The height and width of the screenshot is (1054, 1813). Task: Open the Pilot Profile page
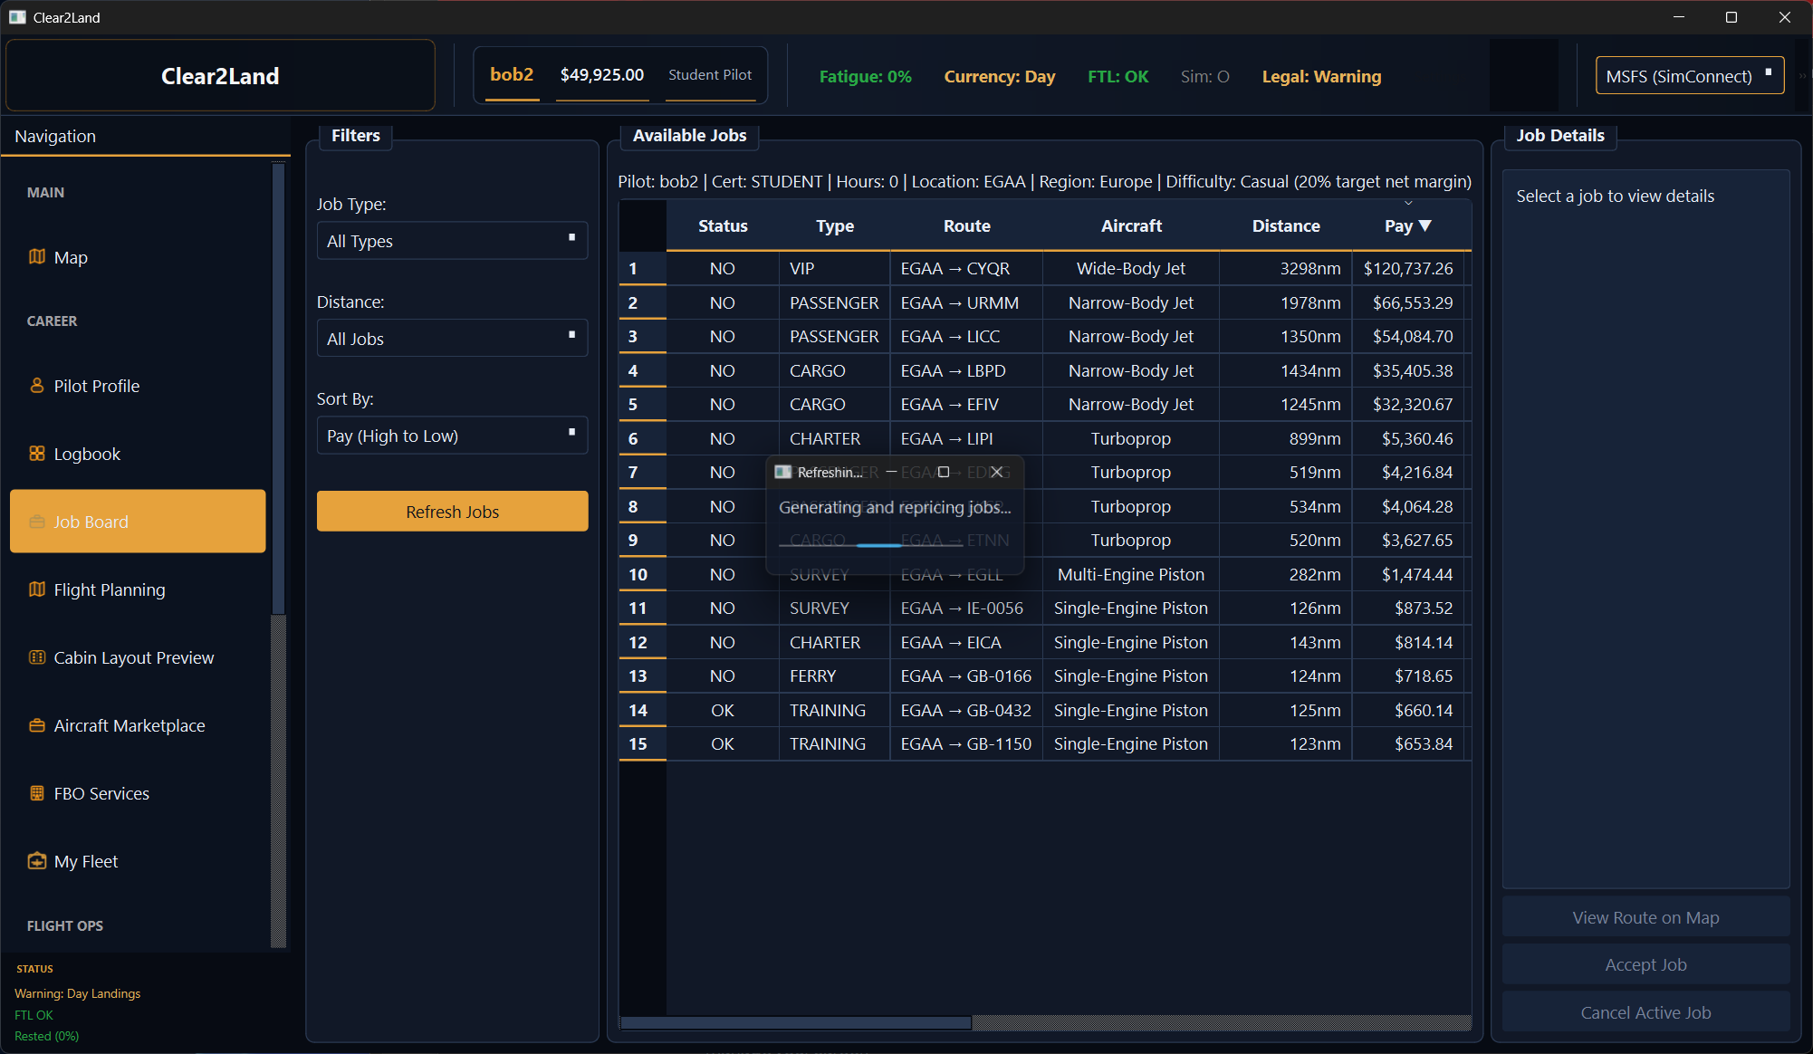[x=95, y=386]
